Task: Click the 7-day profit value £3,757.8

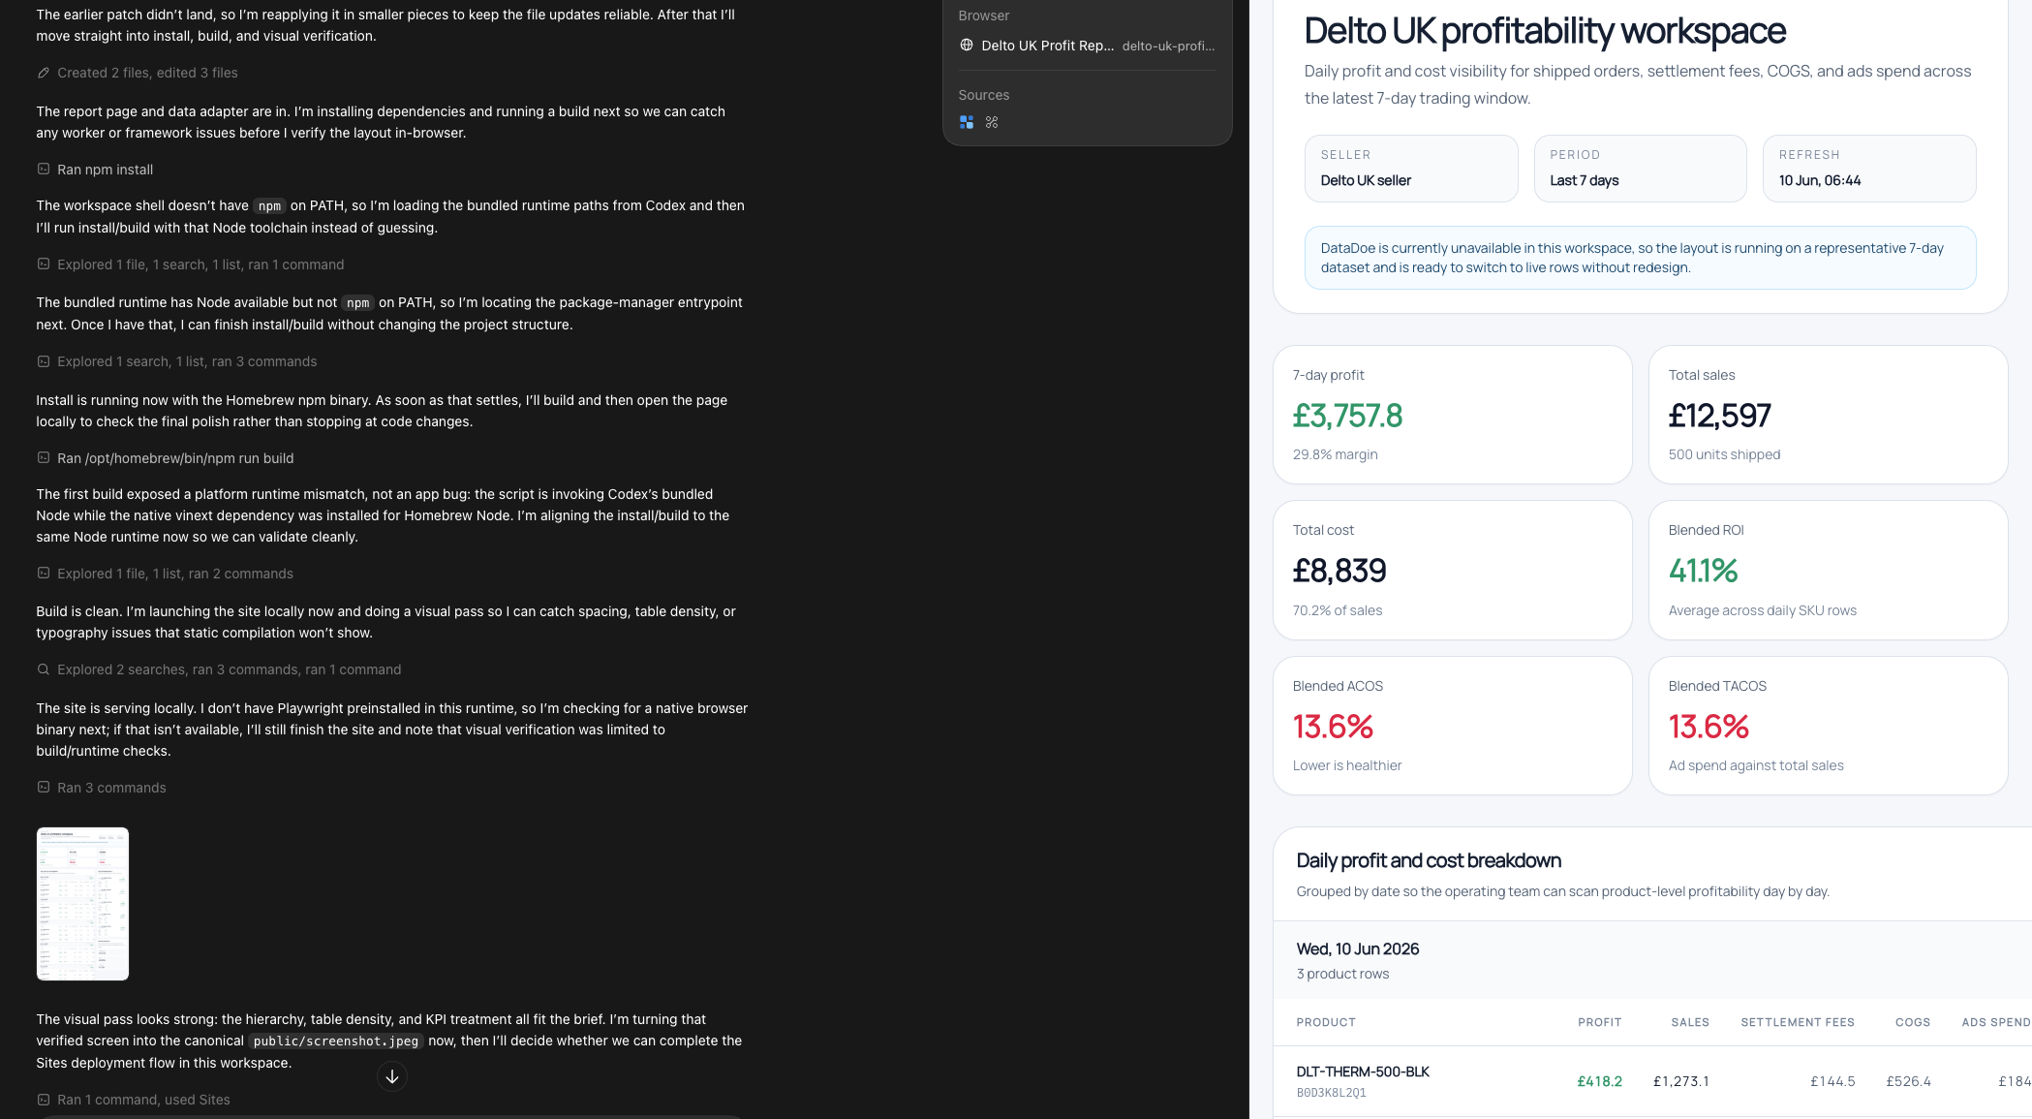Action: point(1347,416)
